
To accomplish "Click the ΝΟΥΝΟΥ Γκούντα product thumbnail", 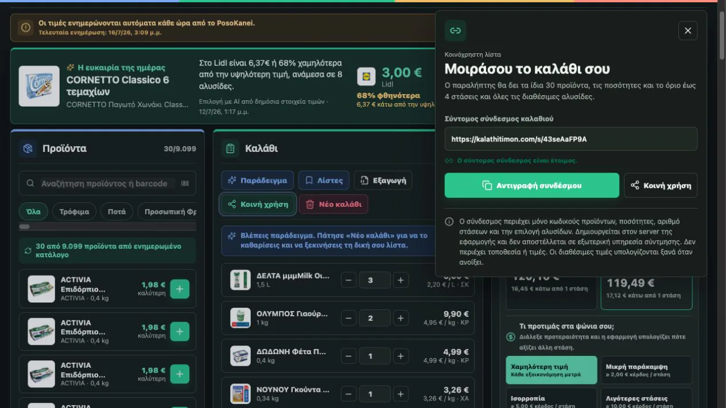I will click(240, 394).
